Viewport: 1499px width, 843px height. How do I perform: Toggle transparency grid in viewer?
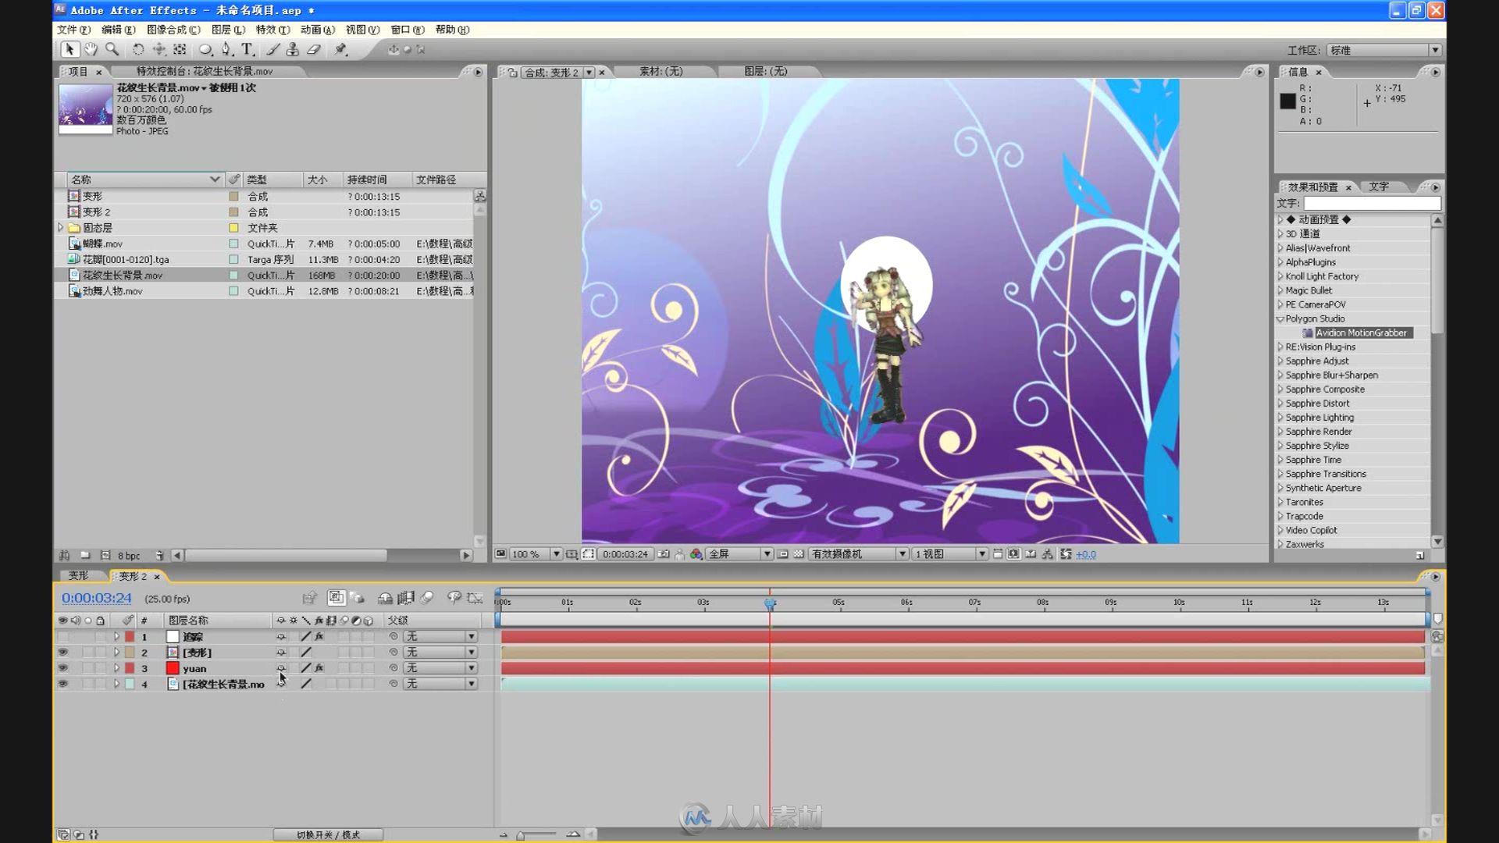click(799, 554)
